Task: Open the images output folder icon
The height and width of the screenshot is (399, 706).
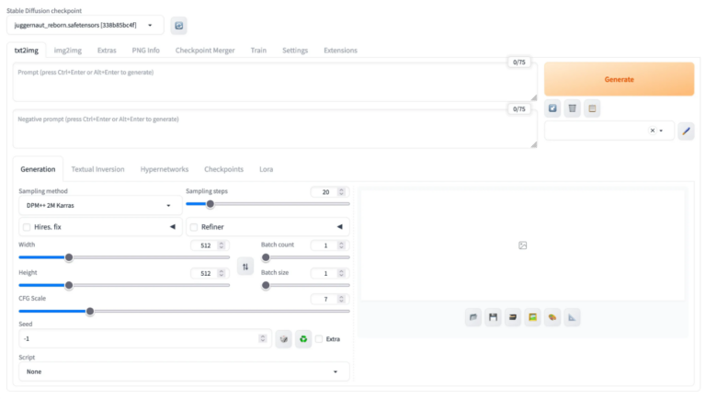Action: [473, 318]
